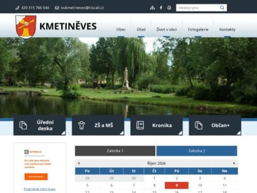
Task: Select the highlighted day 9 in calendar
Action: pos(177,185)
